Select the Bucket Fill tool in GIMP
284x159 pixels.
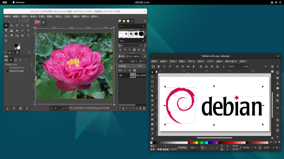pos(17,31)
